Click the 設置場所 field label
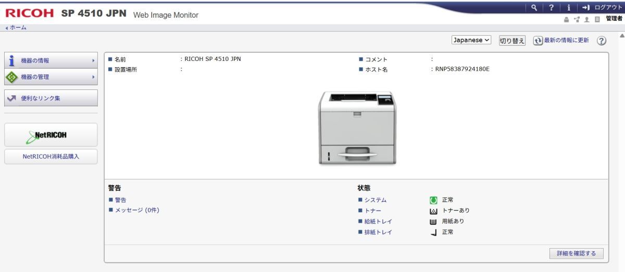The width and height of the screenshot is (625, 272). point(126,69)
